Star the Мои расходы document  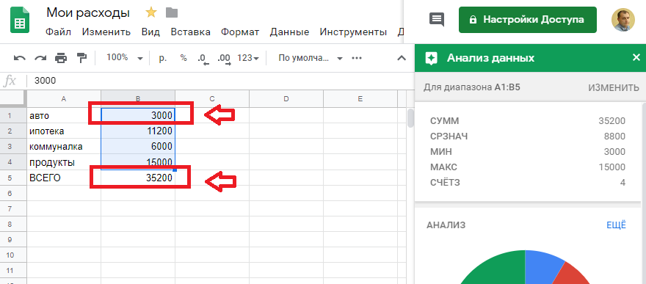pos(151,12)
